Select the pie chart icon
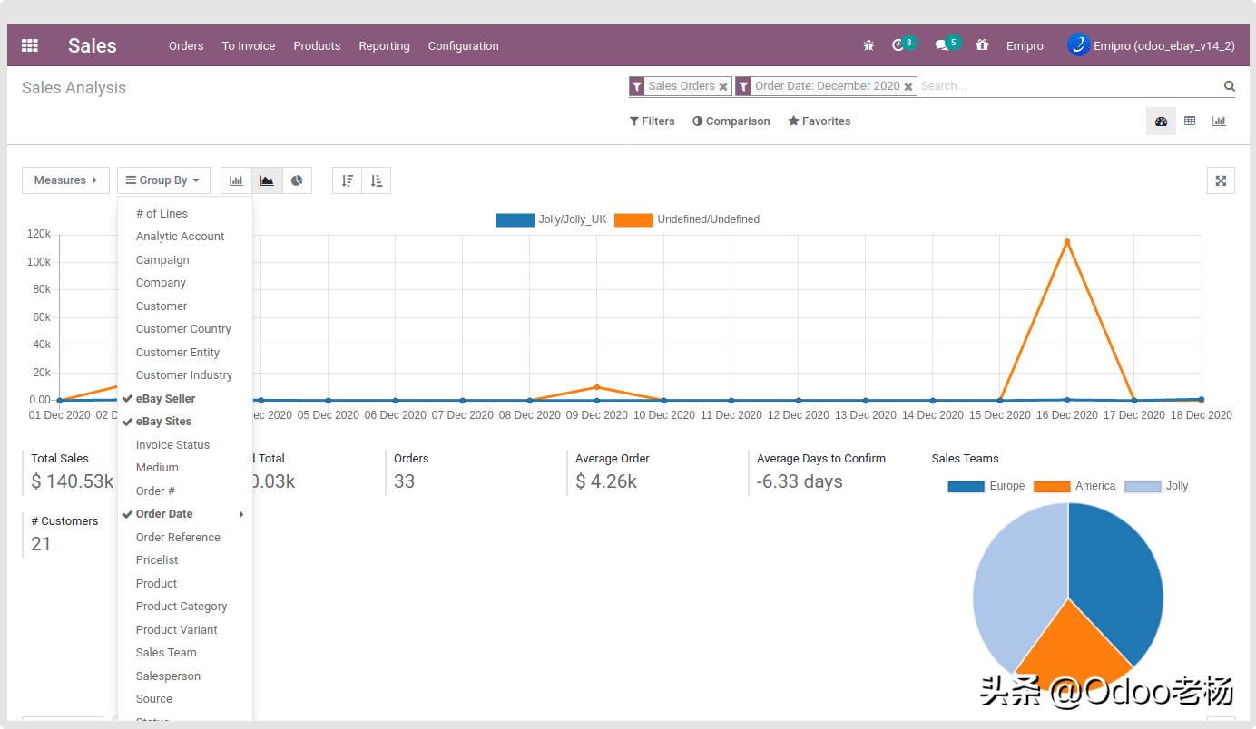Image resolution: width=1256 pixels, height=729 pixels. click(x=297, y=180)
